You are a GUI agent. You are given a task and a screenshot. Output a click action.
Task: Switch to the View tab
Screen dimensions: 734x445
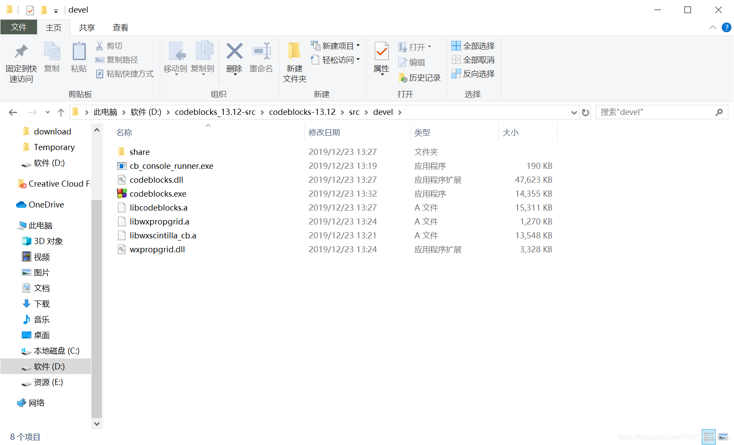tap(121, 28)
